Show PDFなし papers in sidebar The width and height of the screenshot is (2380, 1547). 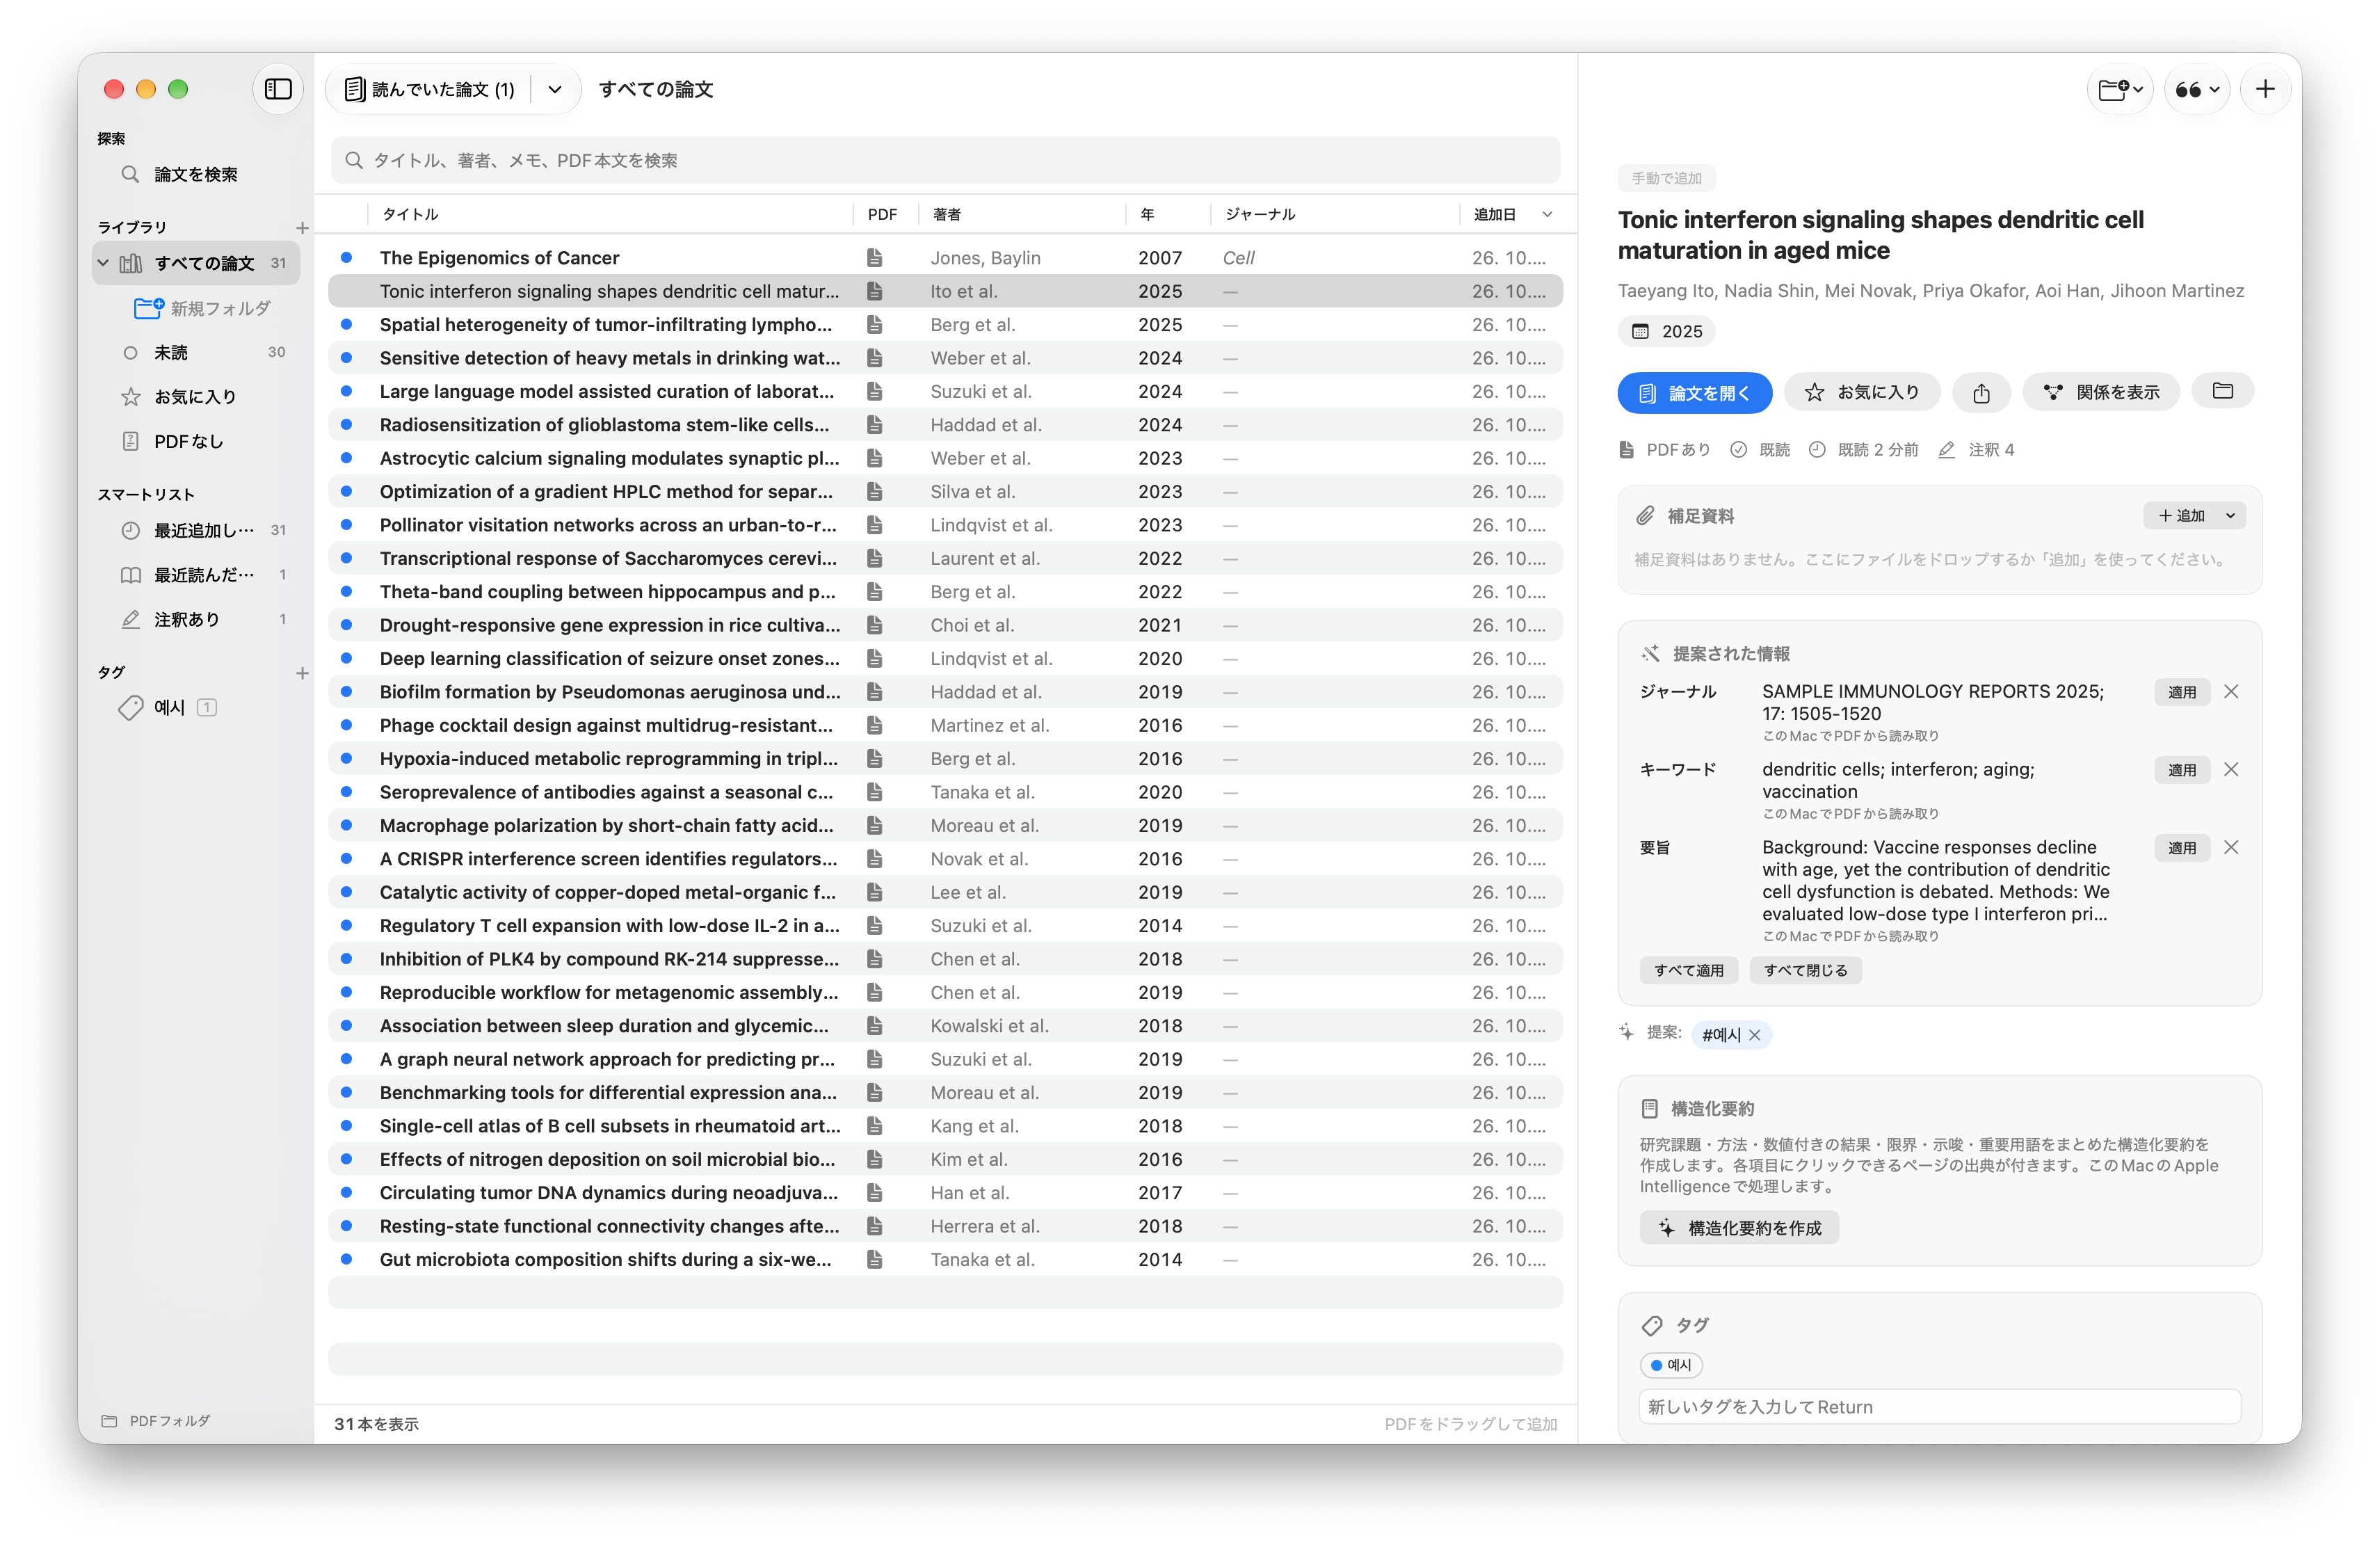196,441
